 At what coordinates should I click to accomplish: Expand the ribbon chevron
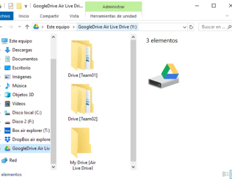point(227,16)
